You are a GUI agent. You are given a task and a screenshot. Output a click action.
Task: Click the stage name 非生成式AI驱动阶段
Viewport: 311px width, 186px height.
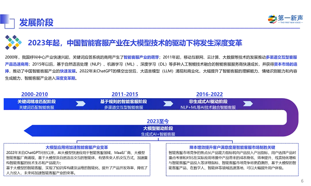click(208, 102)
